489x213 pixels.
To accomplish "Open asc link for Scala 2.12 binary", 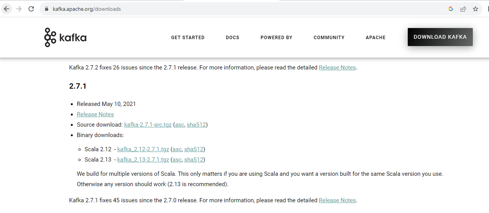I will [x=177, y=149].
